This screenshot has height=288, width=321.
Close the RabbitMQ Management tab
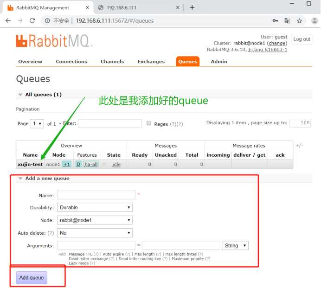(87, 7)
